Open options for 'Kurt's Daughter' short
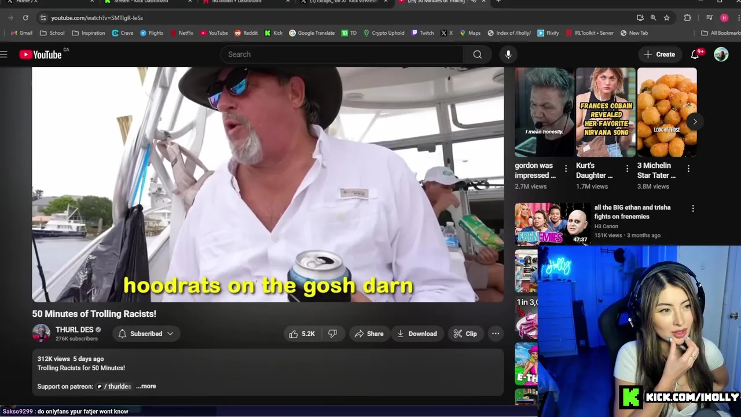The width and height of the screenshot is (741, 417). (x=627, y=169)
